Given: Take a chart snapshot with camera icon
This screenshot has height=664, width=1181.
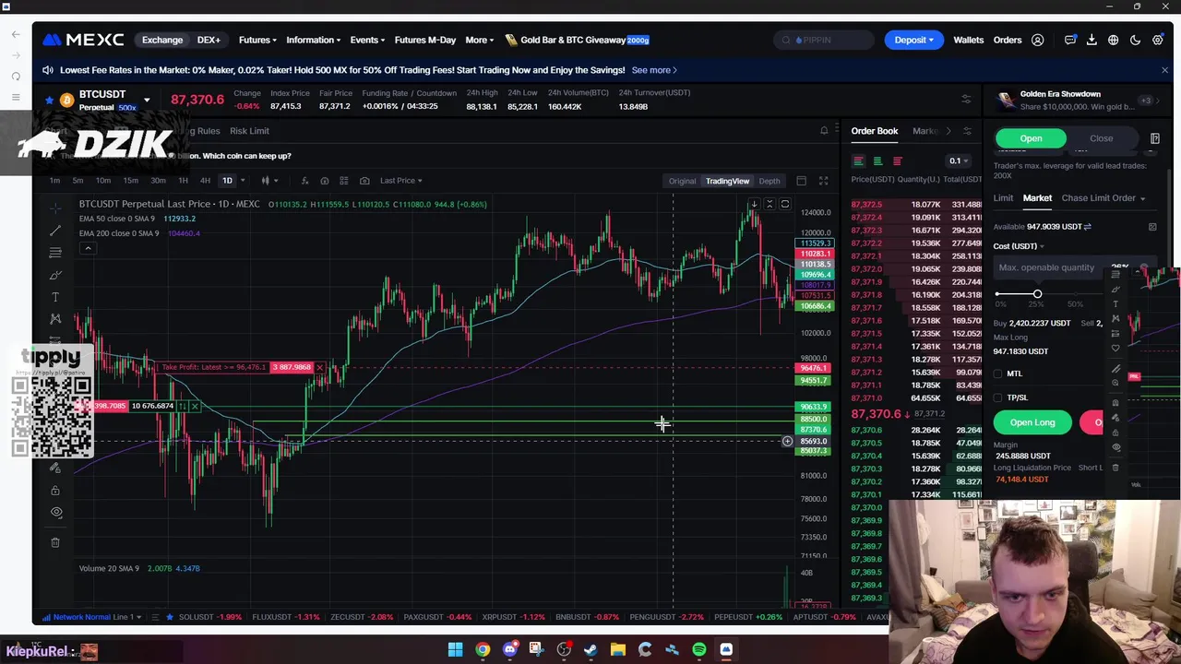Looking at the screenshot, I should pos(364,181).
